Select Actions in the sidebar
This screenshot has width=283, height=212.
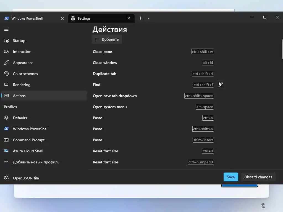[44, 96]
